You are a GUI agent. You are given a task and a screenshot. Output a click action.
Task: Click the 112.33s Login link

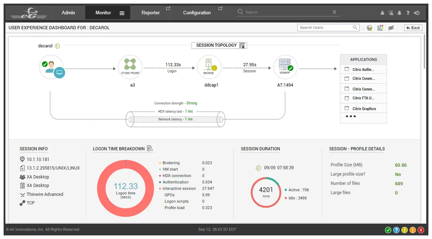point(172,68)
